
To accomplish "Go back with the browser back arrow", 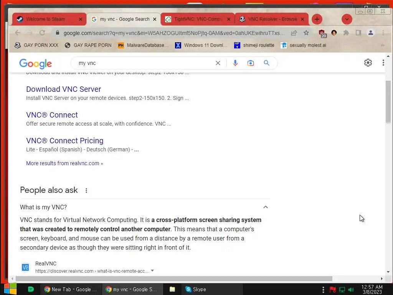I will point(18,33).
